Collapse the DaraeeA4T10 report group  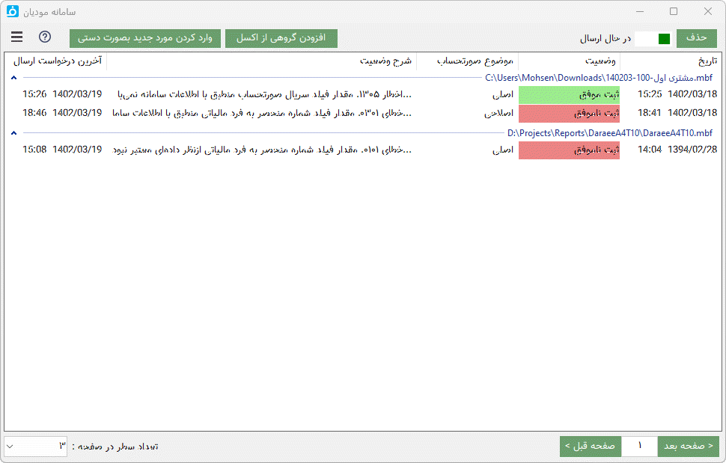[x=13, y=133]
